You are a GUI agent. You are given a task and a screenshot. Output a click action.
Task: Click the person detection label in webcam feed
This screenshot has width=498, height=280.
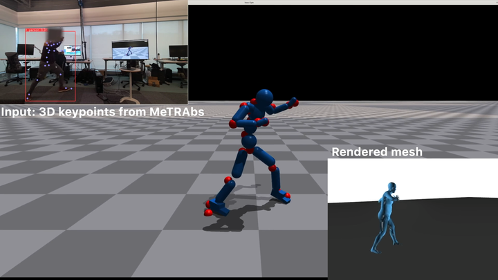point(36,30)
